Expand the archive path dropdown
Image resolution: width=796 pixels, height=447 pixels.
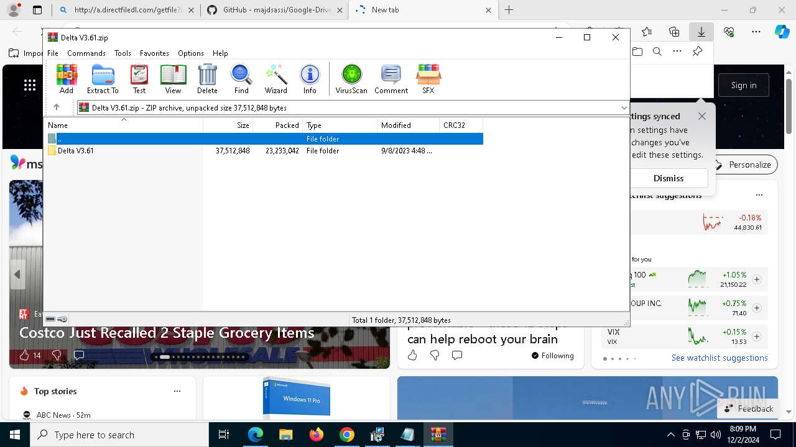tap(624, 108)
